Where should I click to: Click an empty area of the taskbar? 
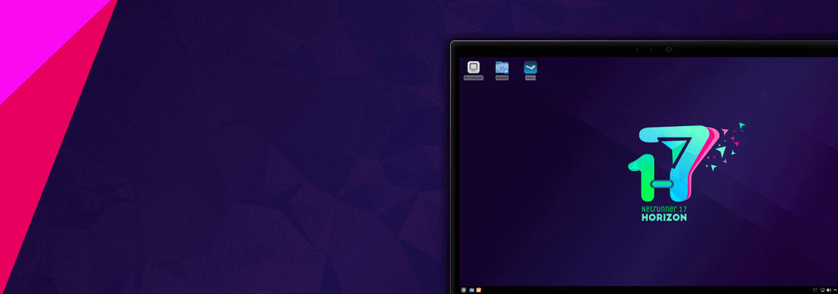(x=642, y=290)
